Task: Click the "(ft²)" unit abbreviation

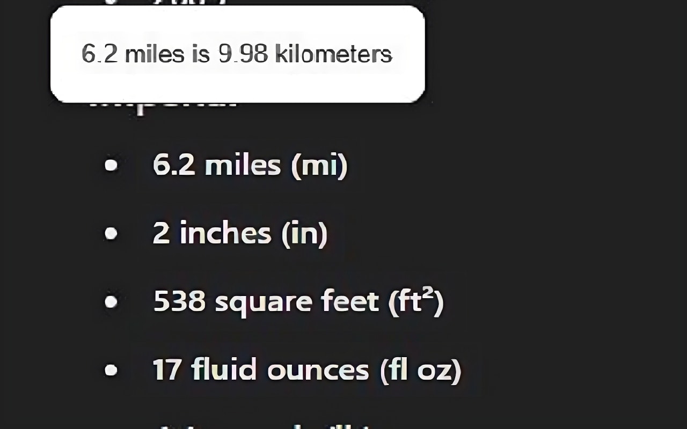Action: 416,302
